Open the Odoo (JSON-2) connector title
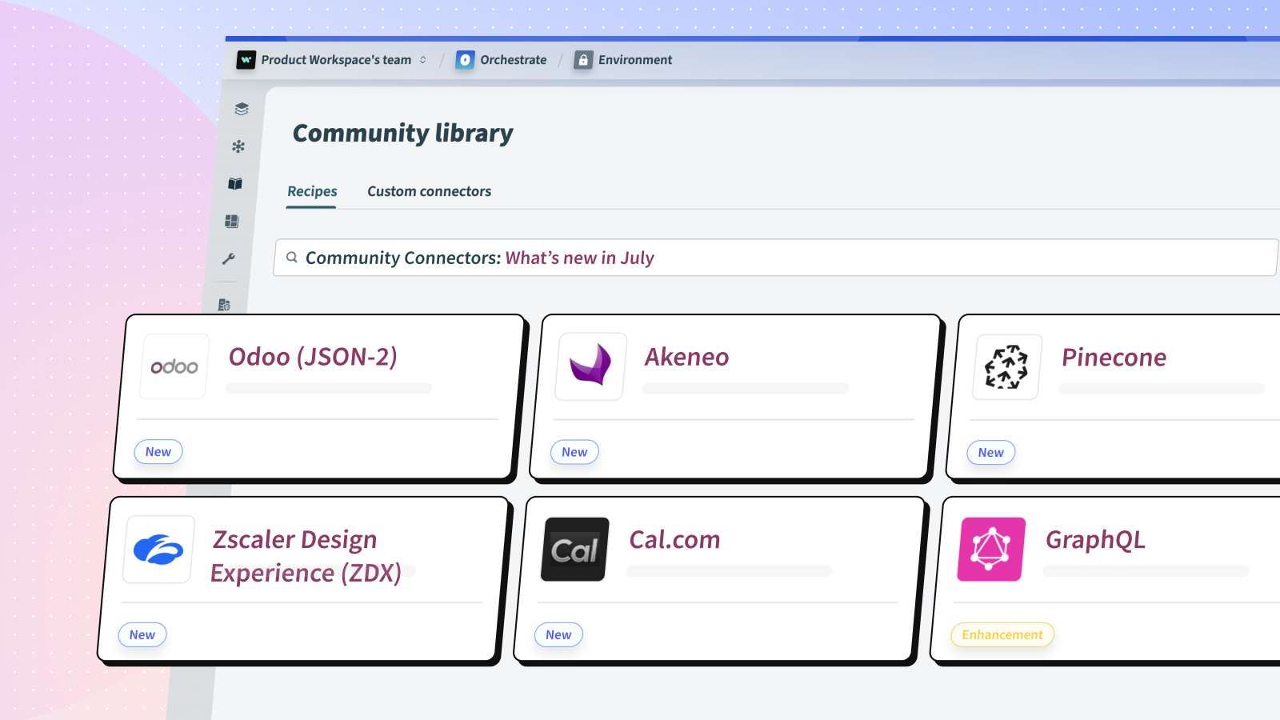1280x720 pixels. pos(313,357)
